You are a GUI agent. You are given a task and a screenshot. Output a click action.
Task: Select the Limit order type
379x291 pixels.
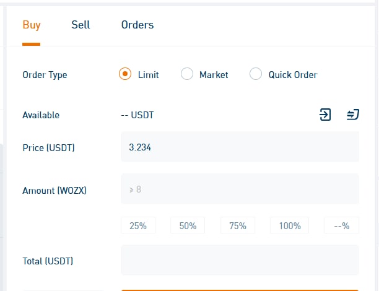coord(125,74)
